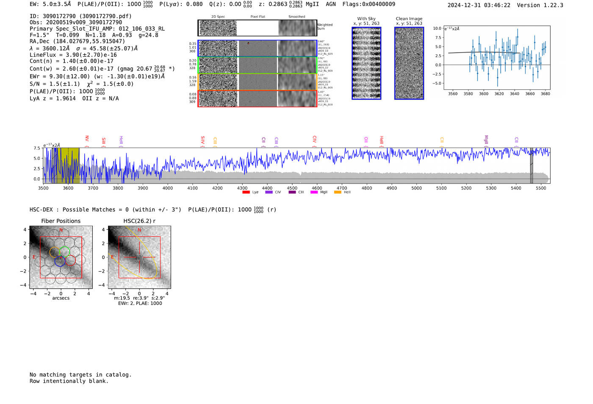Click the Row intentionally blank text

point(69,381)
